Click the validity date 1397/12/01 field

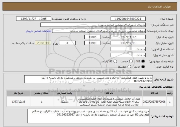(x=128, y=43)
